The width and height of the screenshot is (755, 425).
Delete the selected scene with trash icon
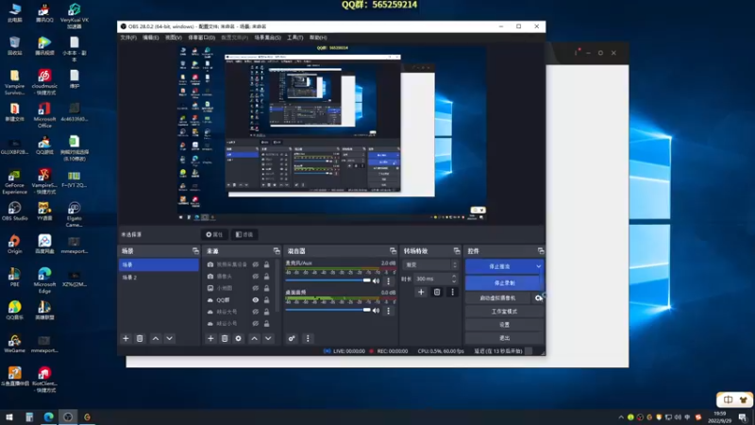click(x=140, y=338)
